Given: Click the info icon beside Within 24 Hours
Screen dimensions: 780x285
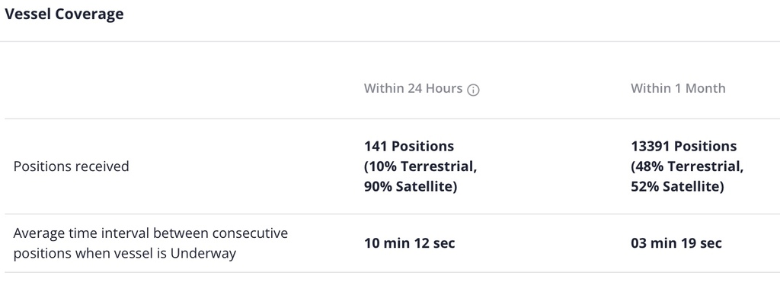Looking at the screenshot, I should [473, 90].
